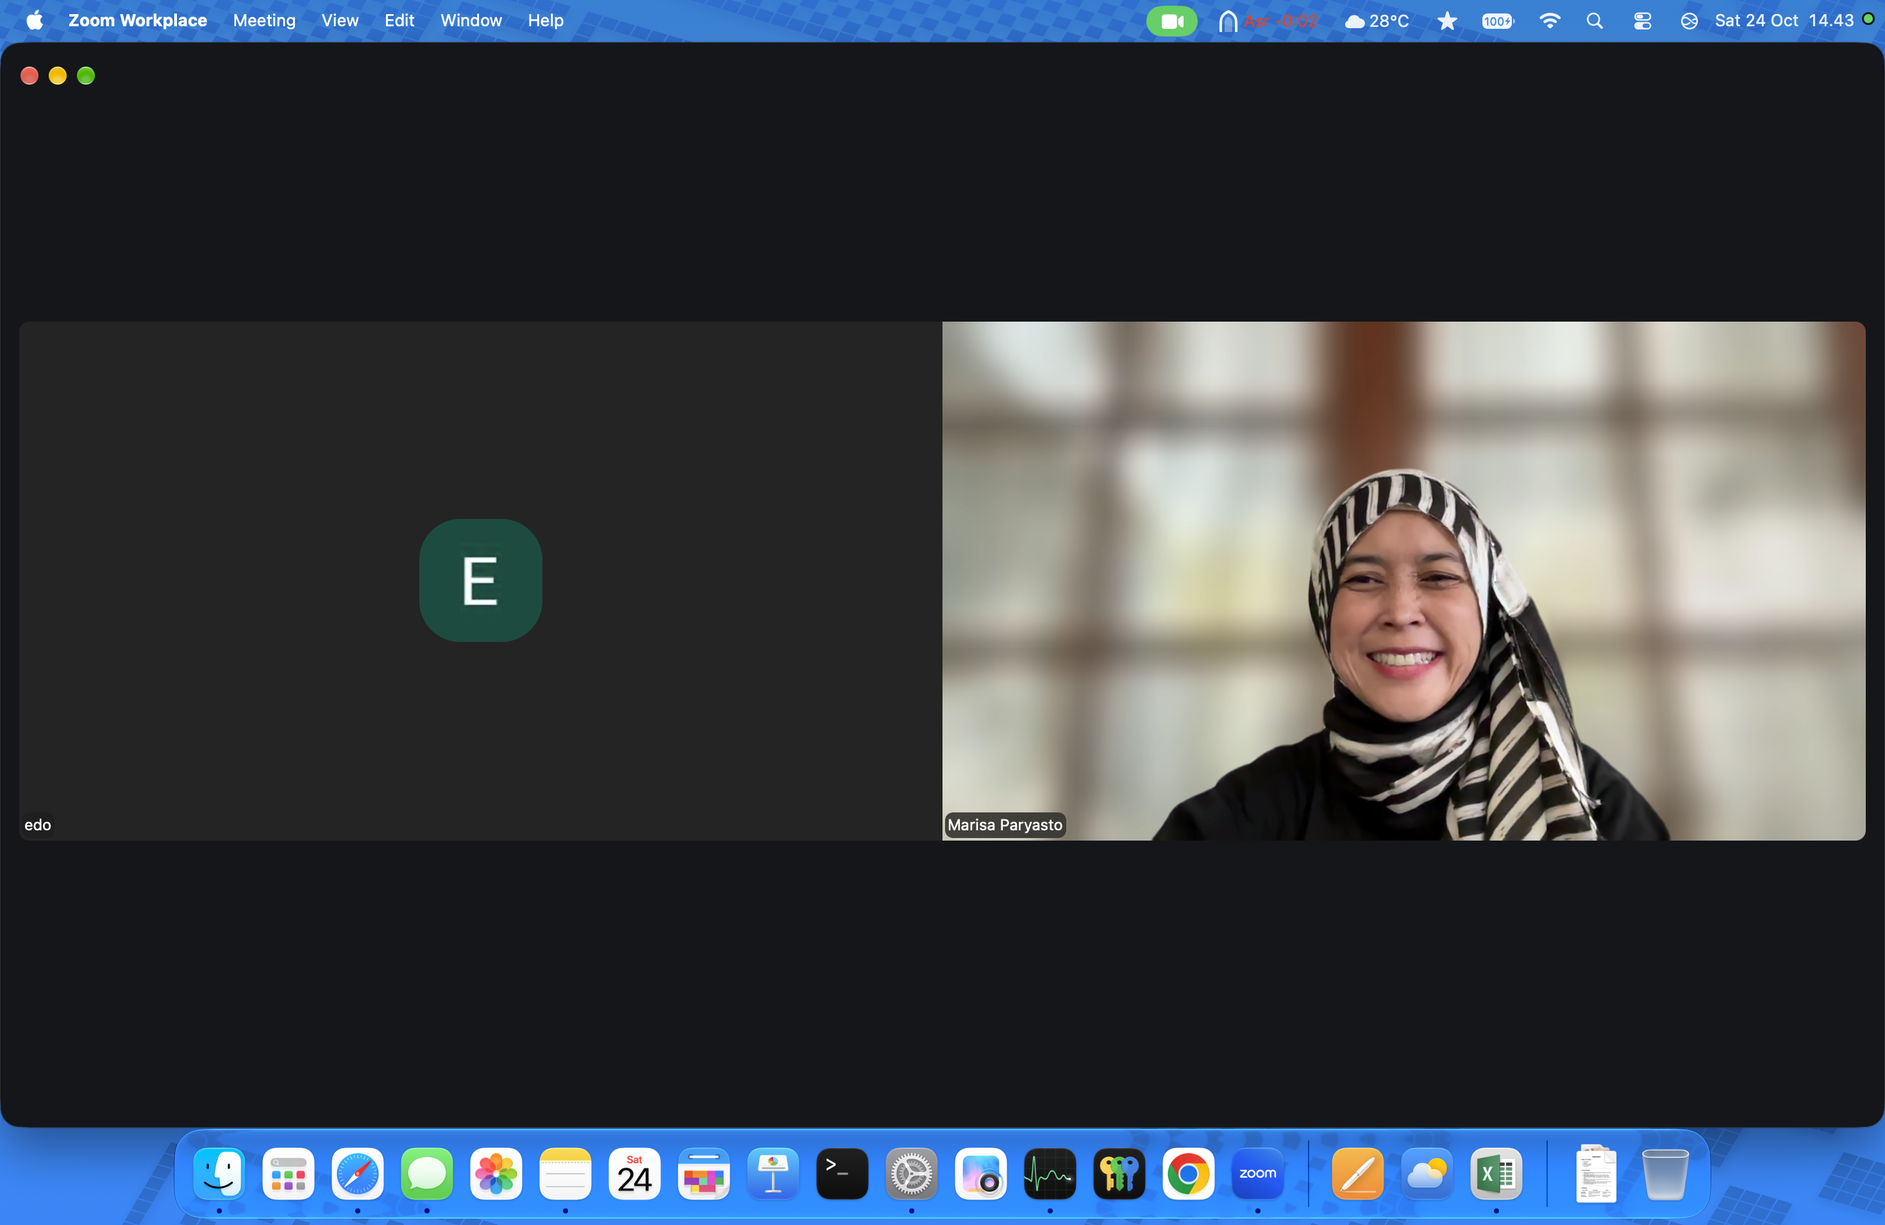This screenshot has width=1885, height=1225.
Task: Open Control Center from menu bar
Action: pos(1642,21)
